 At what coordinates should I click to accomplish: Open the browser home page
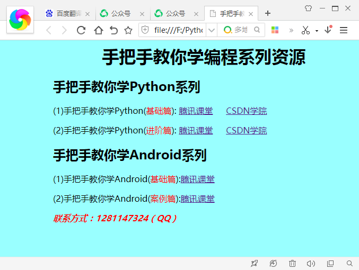pyautogui.click(x=99, y=30)
